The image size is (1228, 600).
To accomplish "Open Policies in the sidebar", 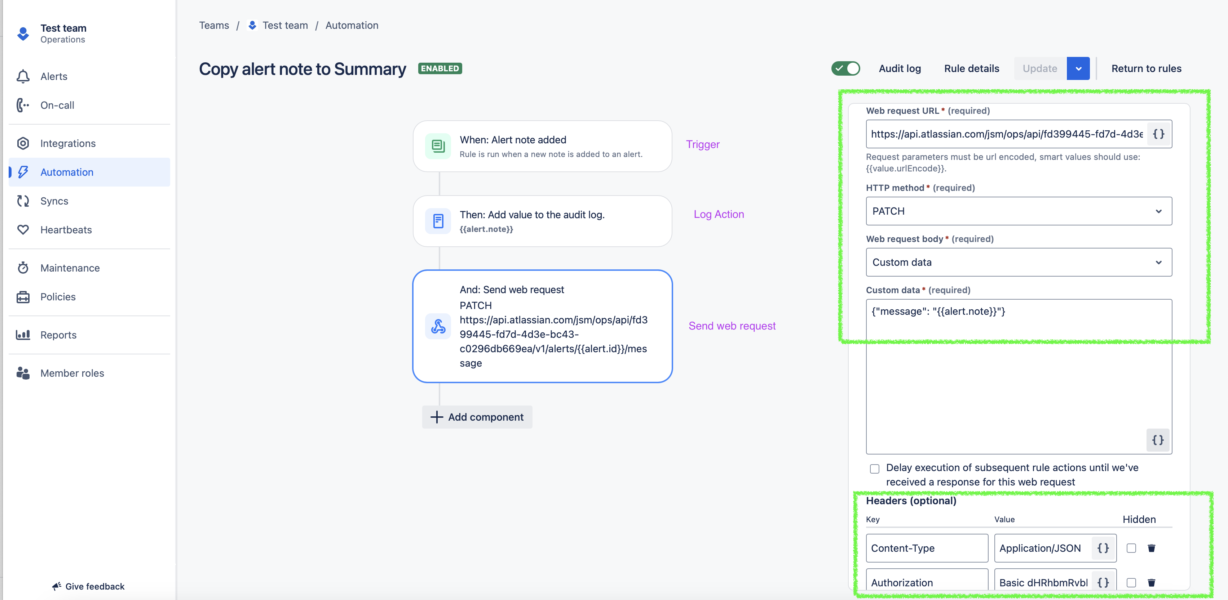I will coord(89,297).
